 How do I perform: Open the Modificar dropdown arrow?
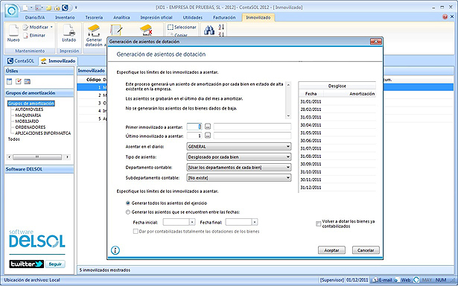[51, 27]
